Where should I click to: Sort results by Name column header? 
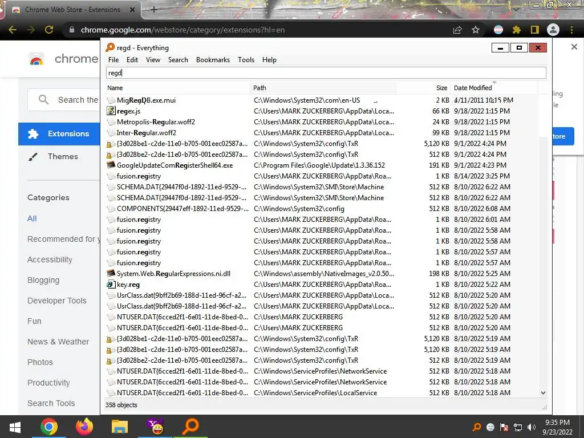pos(177,88)
